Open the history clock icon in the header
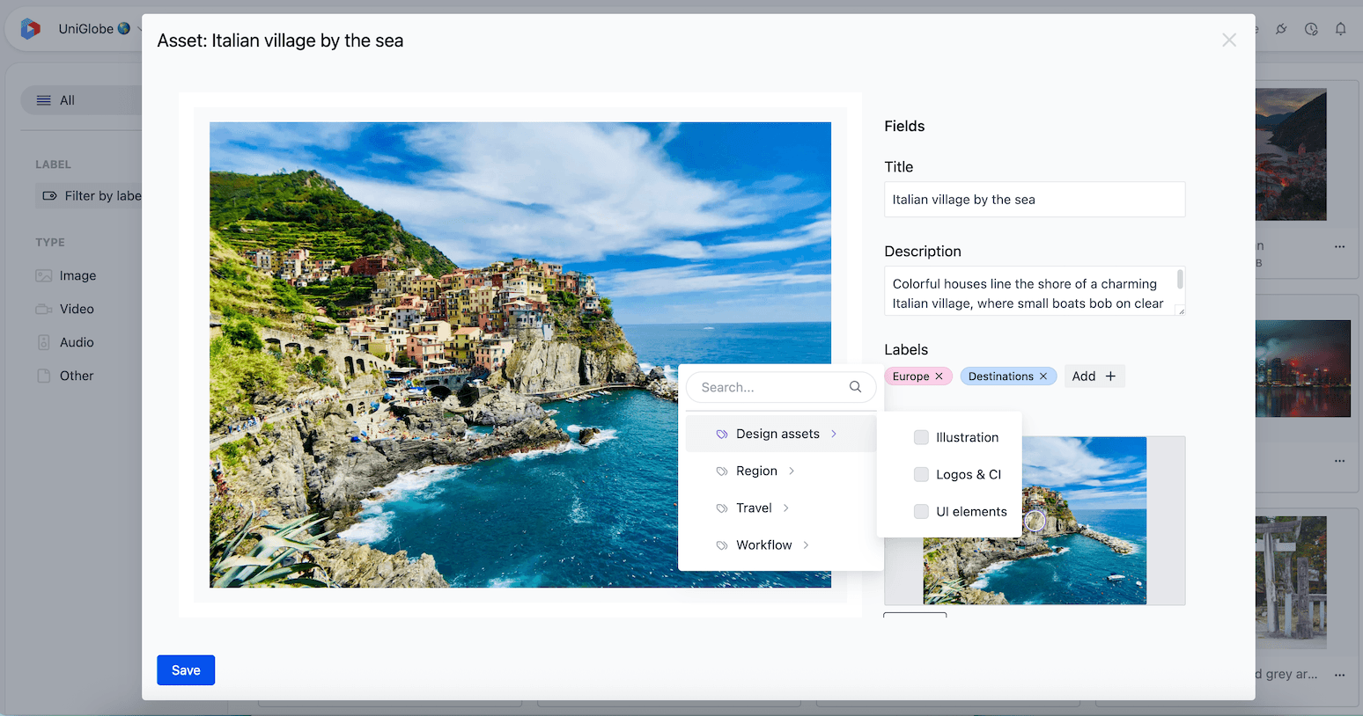This screenshot has height=716, width=1363. [x=1311, y=29]
